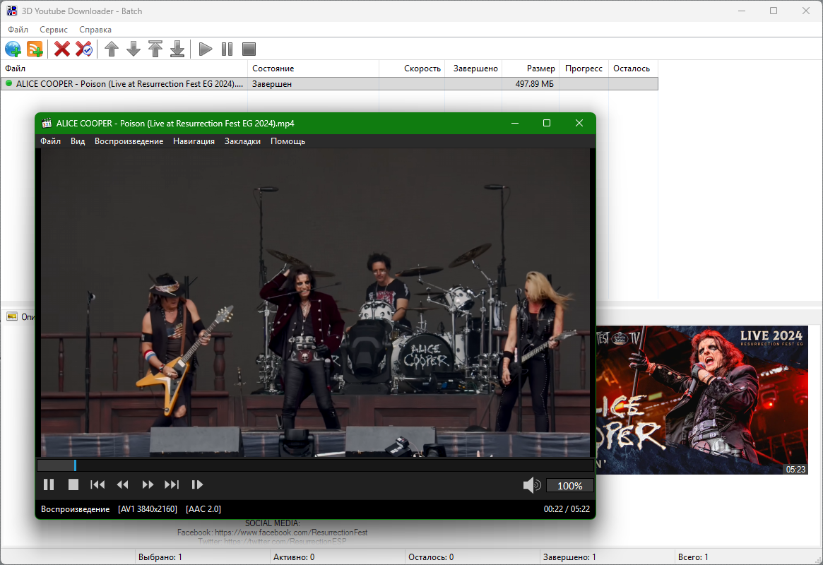The height and width of the screenshot is (565, 823).
Task: Skip to previous track in player
Action: pos(97,484)
